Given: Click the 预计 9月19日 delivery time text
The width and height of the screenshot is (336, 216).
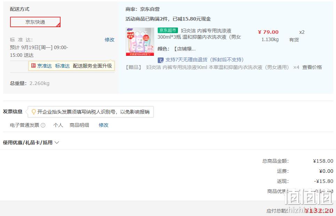Looking at the screenshot, I should pyautogui.click(x=39, y=51).
